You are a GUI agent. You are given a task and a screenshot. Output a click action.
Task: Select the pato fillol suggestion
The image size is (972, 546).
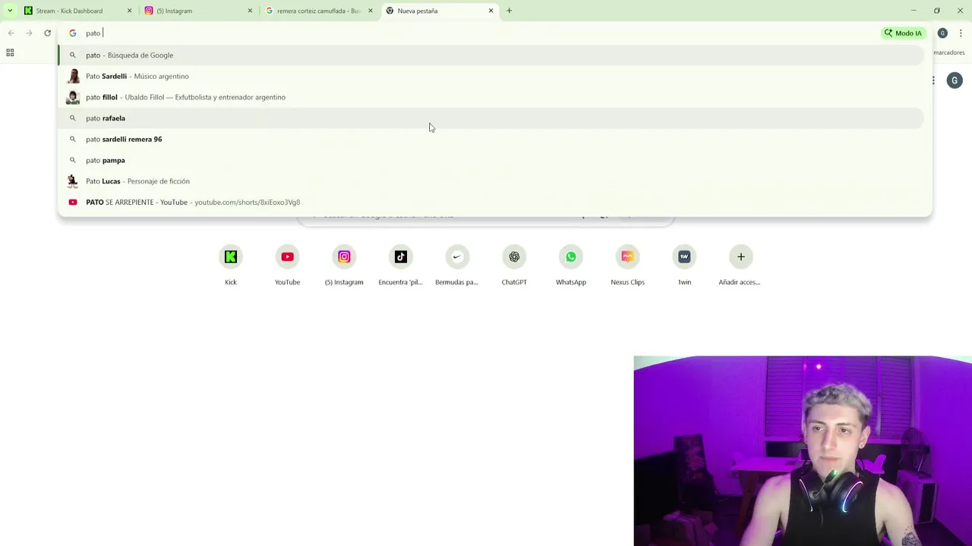tap(491, 97)
